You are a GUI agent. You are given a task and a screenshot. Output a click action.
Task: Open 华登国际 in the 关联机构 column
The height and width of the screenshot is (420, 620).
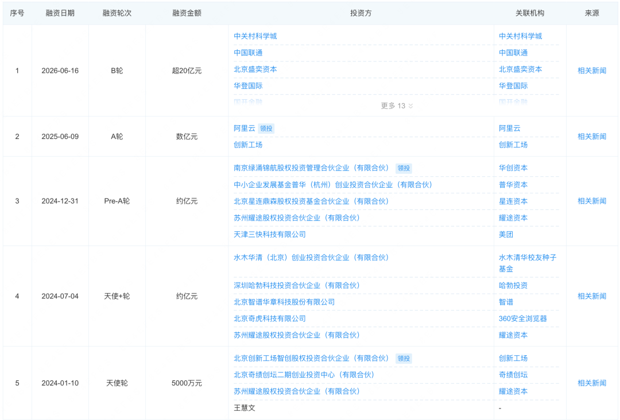coord(513,86)
